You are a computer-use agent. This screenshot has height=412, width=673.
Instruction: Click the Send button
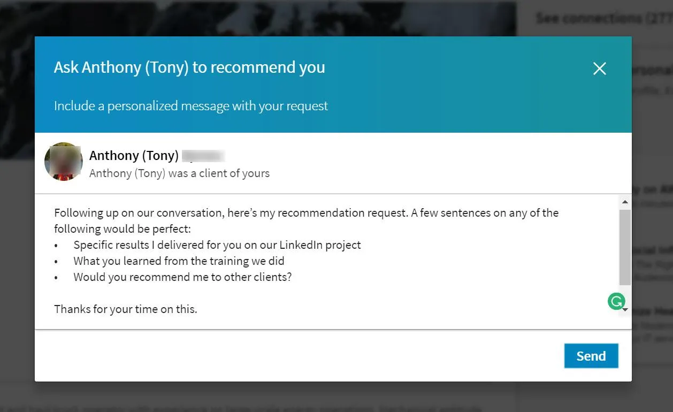(x=591, y=355)
